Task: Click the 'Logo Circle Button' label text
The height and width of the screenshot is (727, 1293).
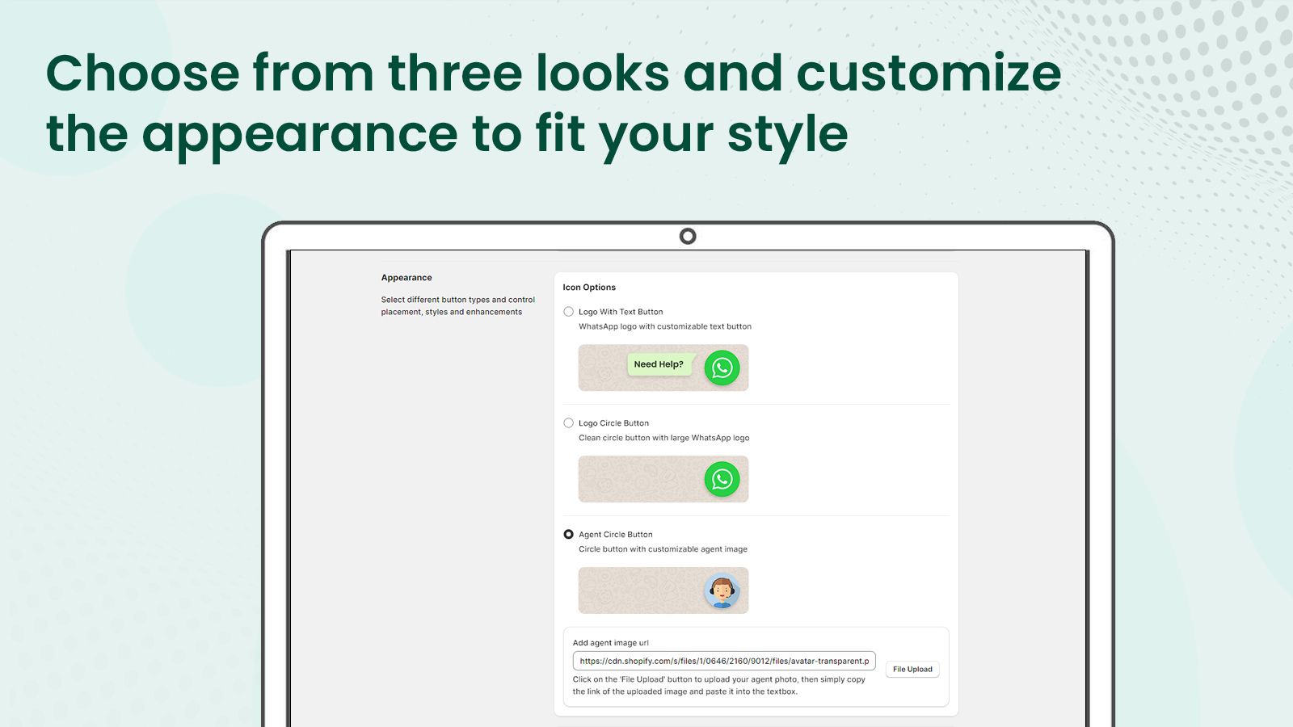Action: click(x=613, y=423)
